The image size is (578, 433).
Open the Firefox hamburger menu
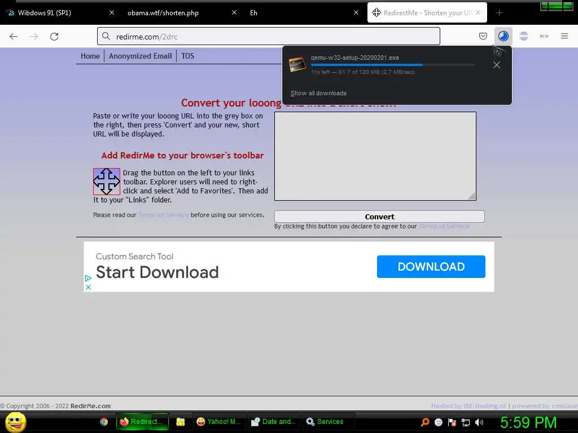(x=564, y=36)
